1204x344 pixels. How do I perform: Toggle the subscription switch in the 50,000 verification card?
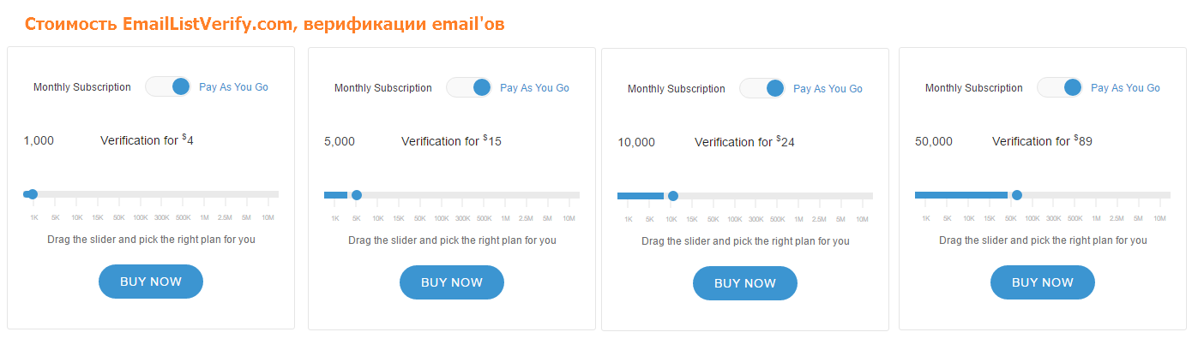coord(1060,87)
